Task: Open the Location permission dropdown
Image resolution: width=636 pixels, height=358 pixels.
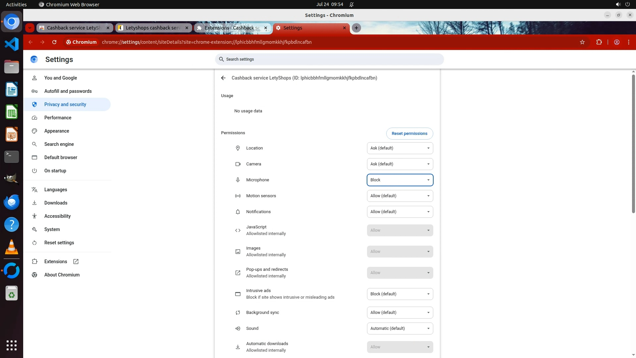Action: point(400,148)
